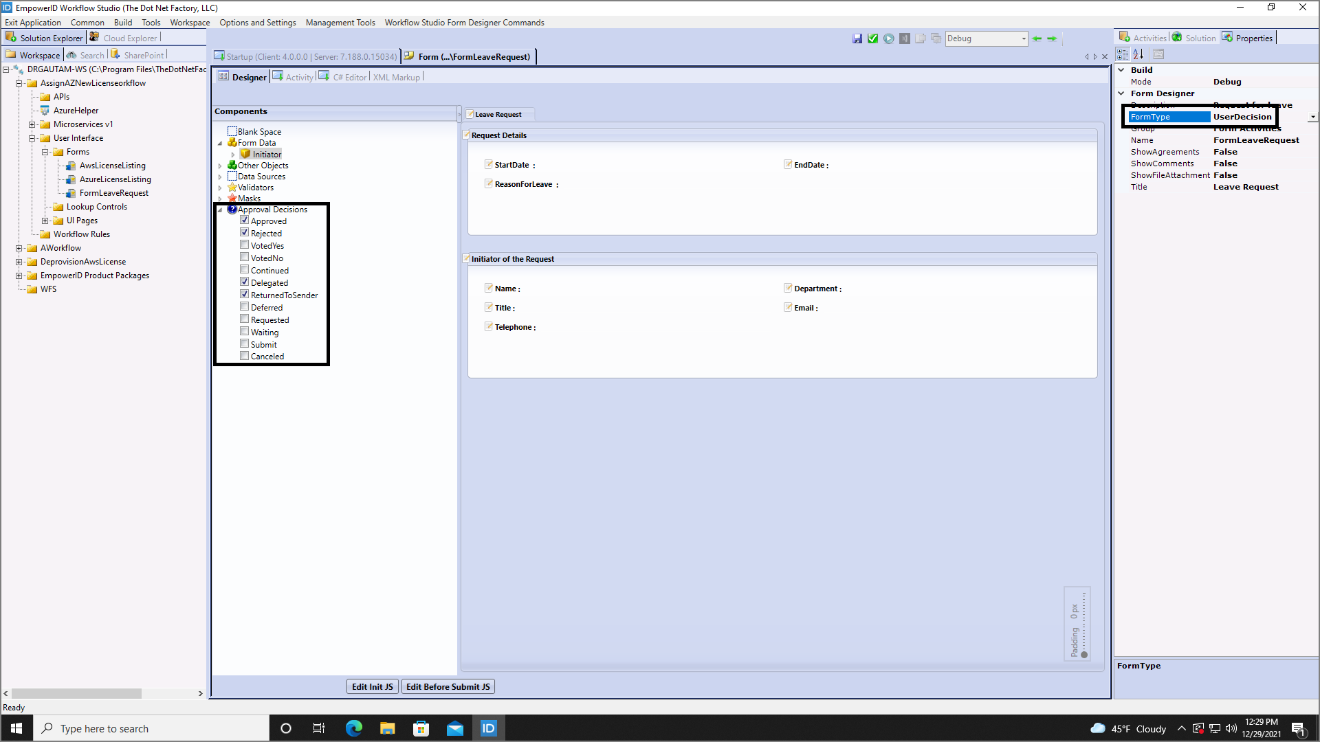Click the green Validate checkmark icon

point(872,38)
